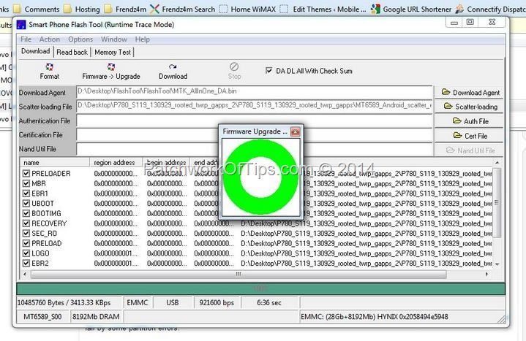Uncheck the SEC_RO partition

pyautogui.click(x=26, y=234)
